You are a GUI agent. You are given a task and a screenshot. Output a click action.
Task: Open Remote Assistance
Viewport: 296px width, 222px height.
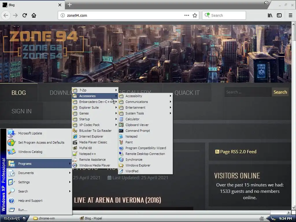coord(95,160)
